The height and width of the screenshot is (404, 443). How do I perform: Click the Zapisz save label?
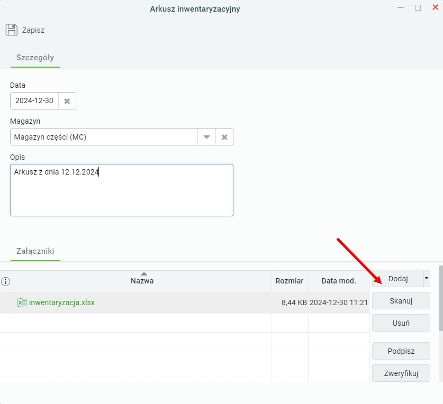coord(33,30)
